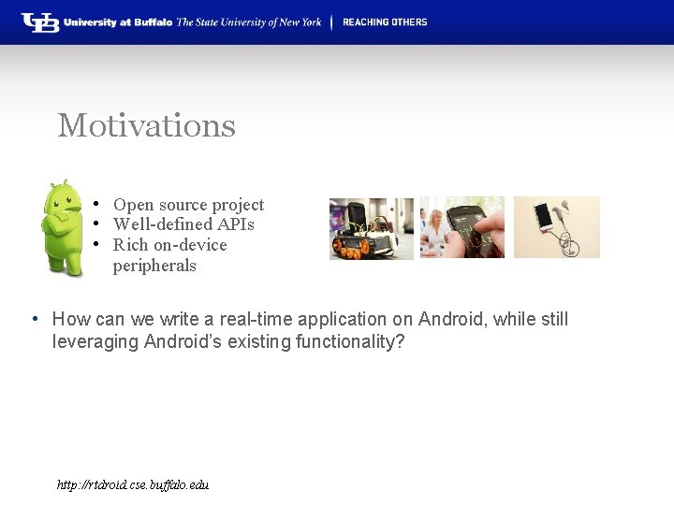
Task: Click the UB logo in the header
Action: pyautogui.click(x=40, y=22)
